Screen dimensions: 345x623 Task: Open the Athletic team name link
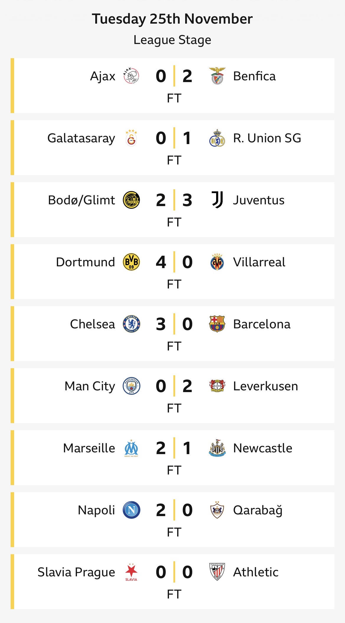[256, 572]
